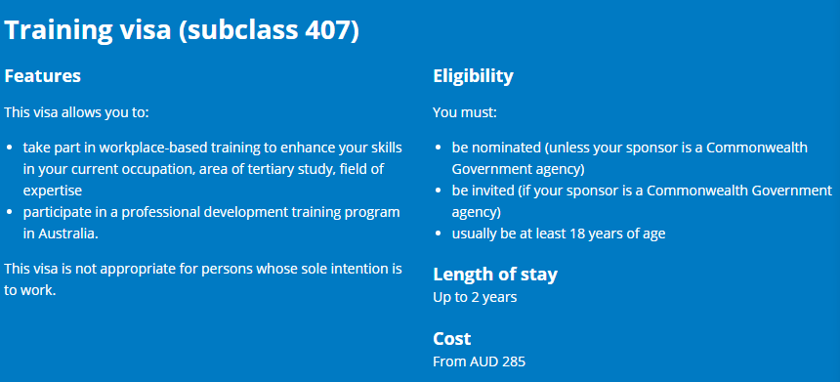Click the words 'in Australia.'

click(61, 234)
